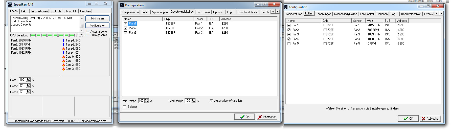Open the Graphen tab
The image size is (451, 131).
[x=85, y=11]
